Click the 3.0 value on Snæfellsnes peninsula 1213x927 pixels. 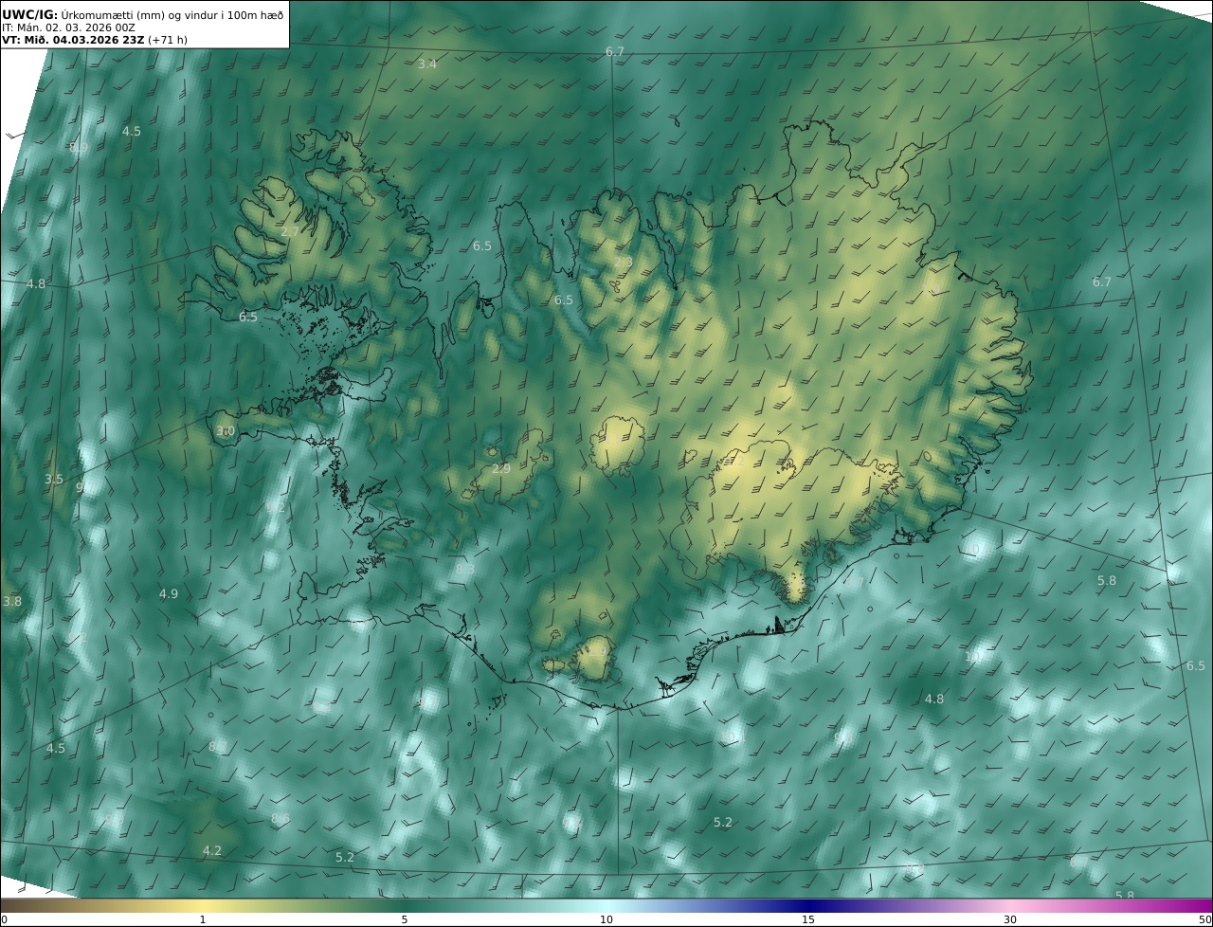pos(225,430)
